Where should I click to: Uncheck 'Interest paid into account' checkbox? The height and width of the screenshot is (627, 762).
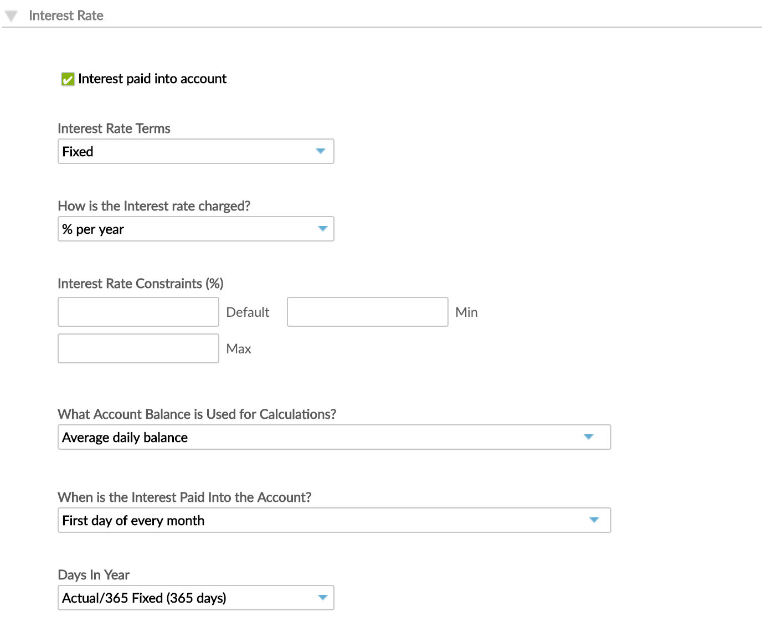[68, 79]
